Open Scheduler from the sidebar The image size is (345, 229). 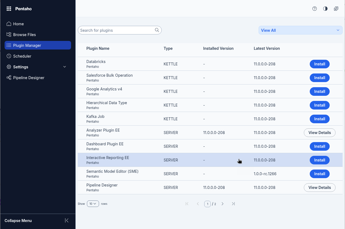pos(22,56)
